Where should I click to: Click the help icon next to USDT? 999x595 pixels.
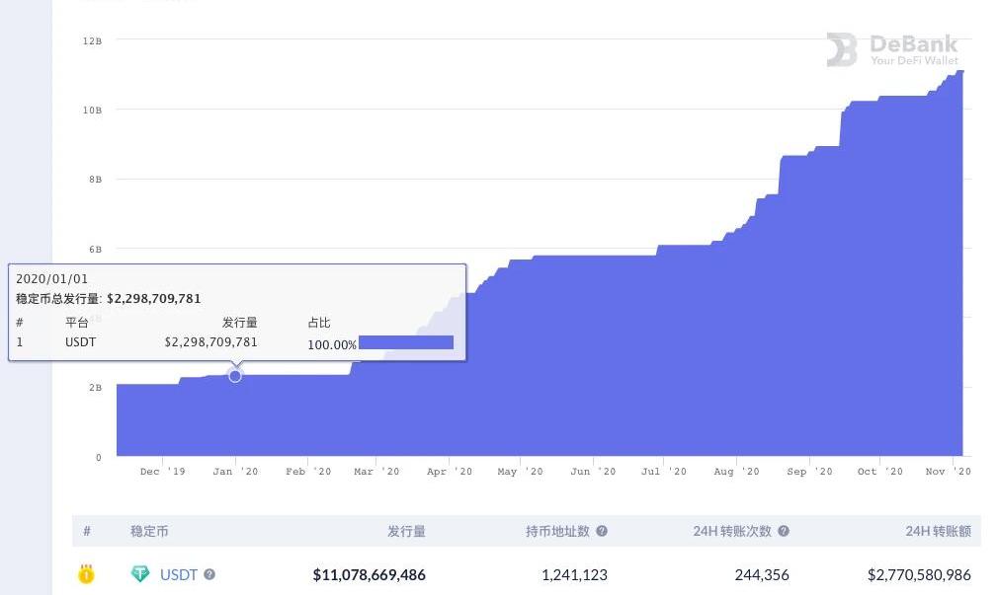click(x=209, y=574)
